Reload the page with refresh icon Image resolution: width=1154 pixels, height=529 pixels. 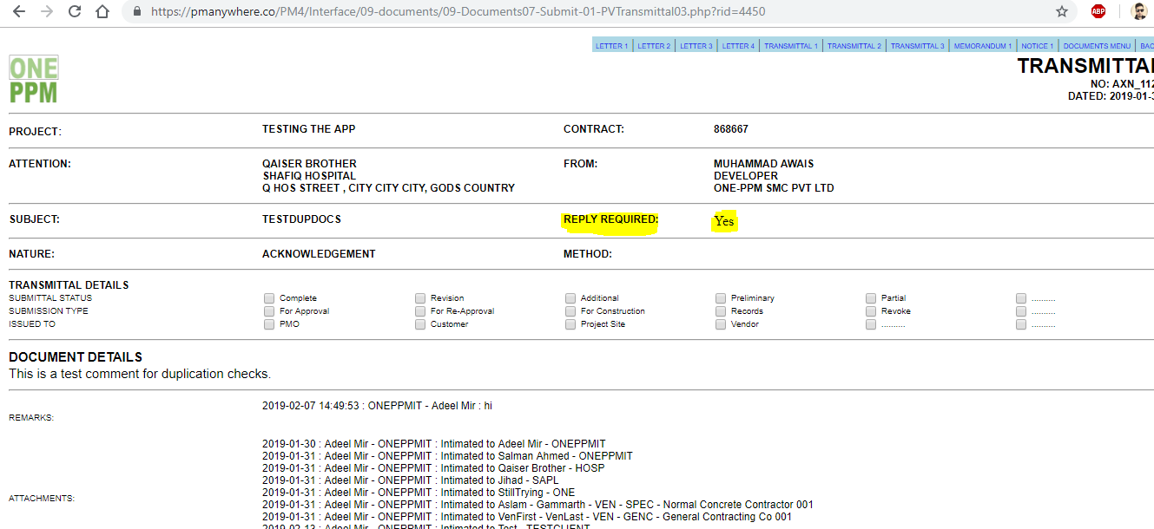(x=75, y=12)
